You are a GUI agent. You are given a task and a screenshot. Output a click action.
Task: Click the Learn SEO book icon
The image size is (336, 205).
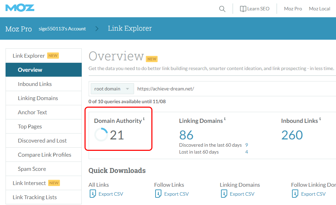click(x=243, y=9)
